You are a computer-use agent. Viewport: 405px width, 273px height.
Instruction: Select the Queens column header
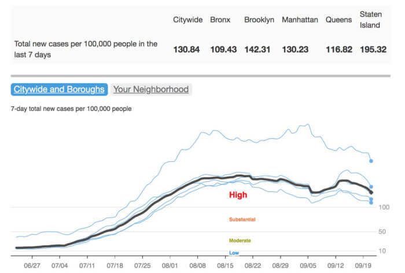[x=338, y=20]
